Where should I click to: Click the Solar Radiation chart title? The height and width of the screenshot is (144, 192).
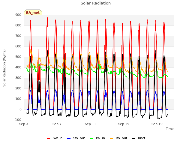click(96, 3)
